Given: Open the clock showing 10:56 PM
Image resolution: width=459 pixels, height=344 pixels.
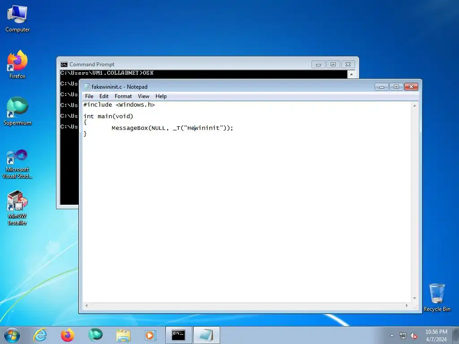Looking at the screenshot, I should 436,335.
